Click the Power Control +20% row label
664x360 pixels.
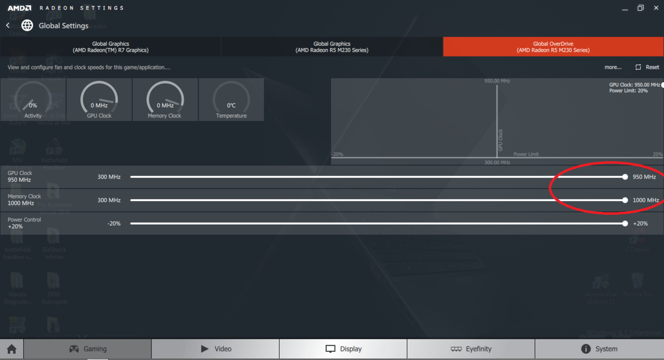(x=24, y=223)
